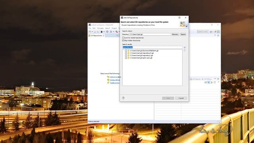Open the File menu in Eclipse

coord(90,28)
